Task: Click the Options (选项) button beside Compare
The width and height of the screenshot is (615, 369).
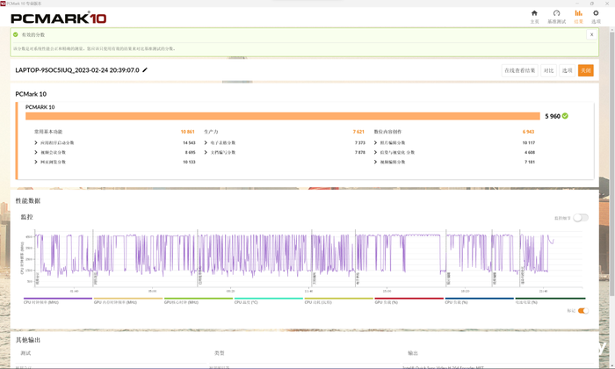Action: 568,70
